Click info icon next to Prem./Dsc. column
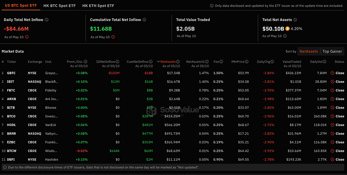 coord(85,62)
